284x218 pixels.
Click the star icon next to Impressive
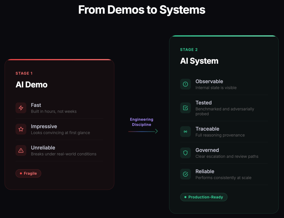click(21, 129)
